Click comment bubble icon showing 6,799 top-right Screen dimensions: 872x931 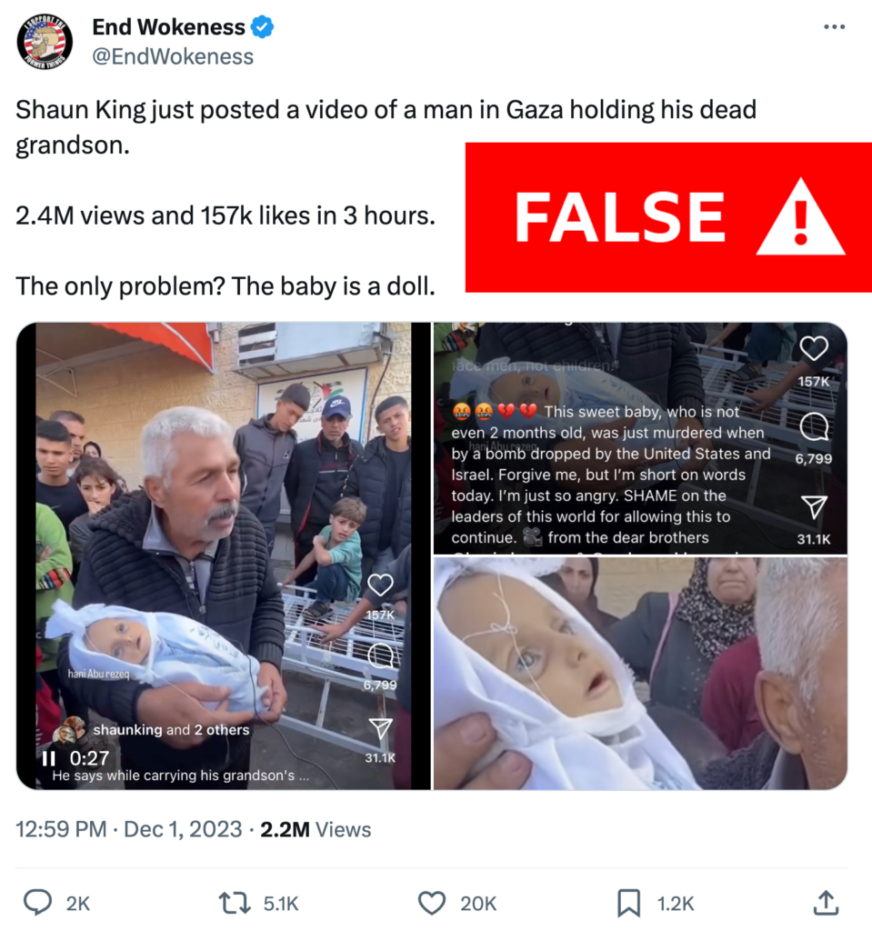pyautogui.click(x=814, y=425)
